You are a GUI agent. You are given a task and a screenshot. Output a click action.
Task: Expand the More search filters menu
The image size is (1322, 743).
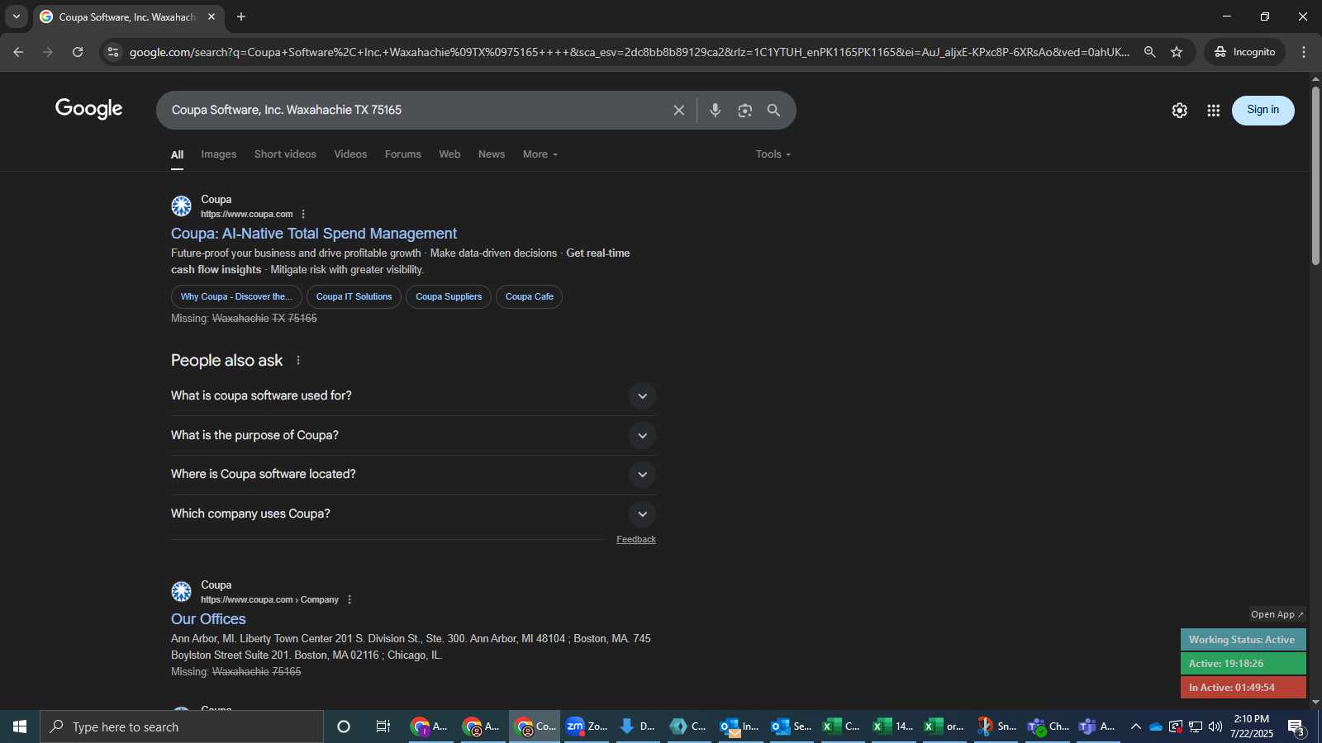point(540,154)
